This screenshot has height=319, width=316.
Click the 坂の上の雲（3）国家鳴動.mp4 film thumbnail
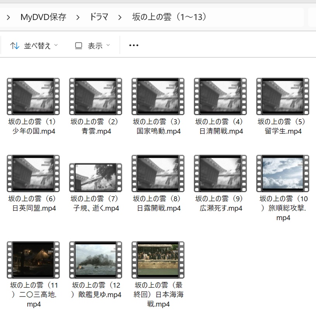158,96
